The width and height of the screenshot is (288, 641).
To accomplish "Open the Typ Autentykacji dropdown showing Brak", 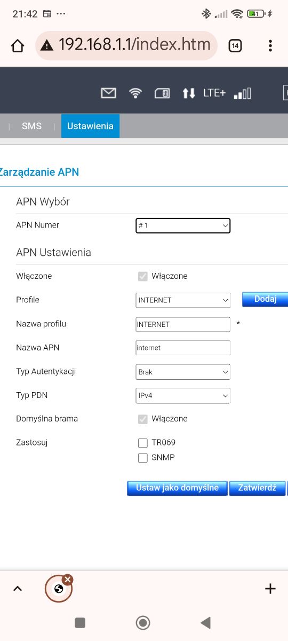I will click(x=183, y=372).
